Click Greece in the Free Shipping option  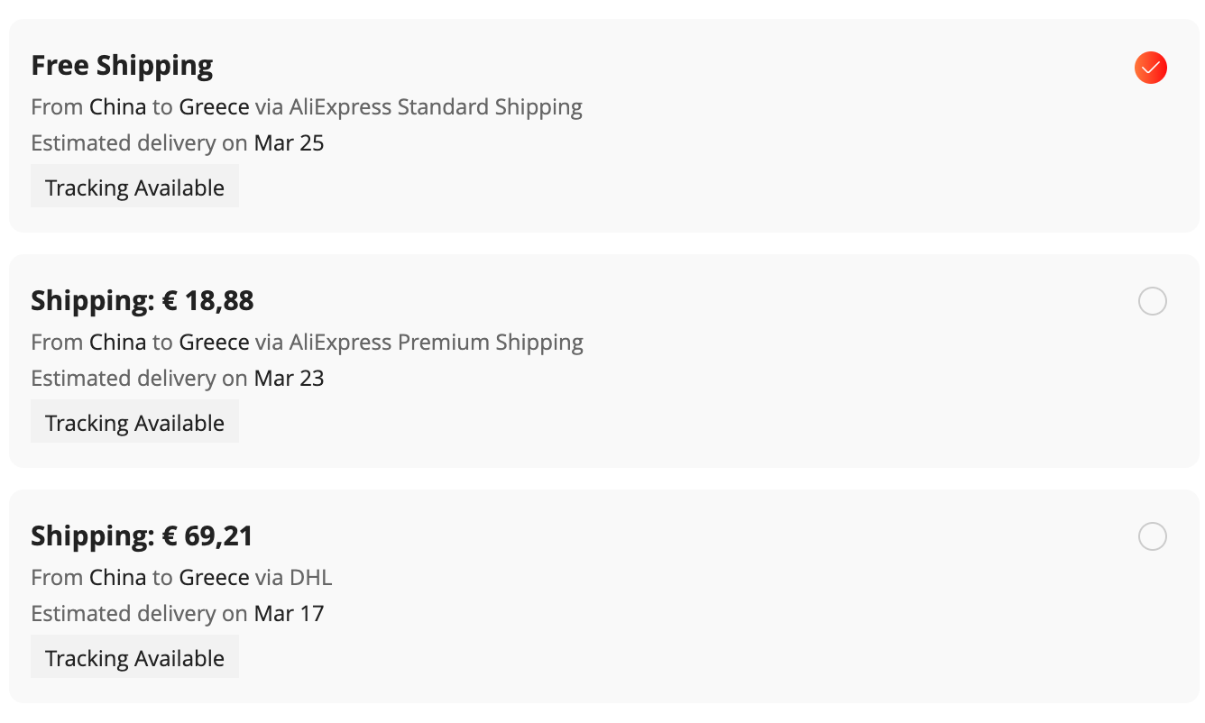[214, 107]
